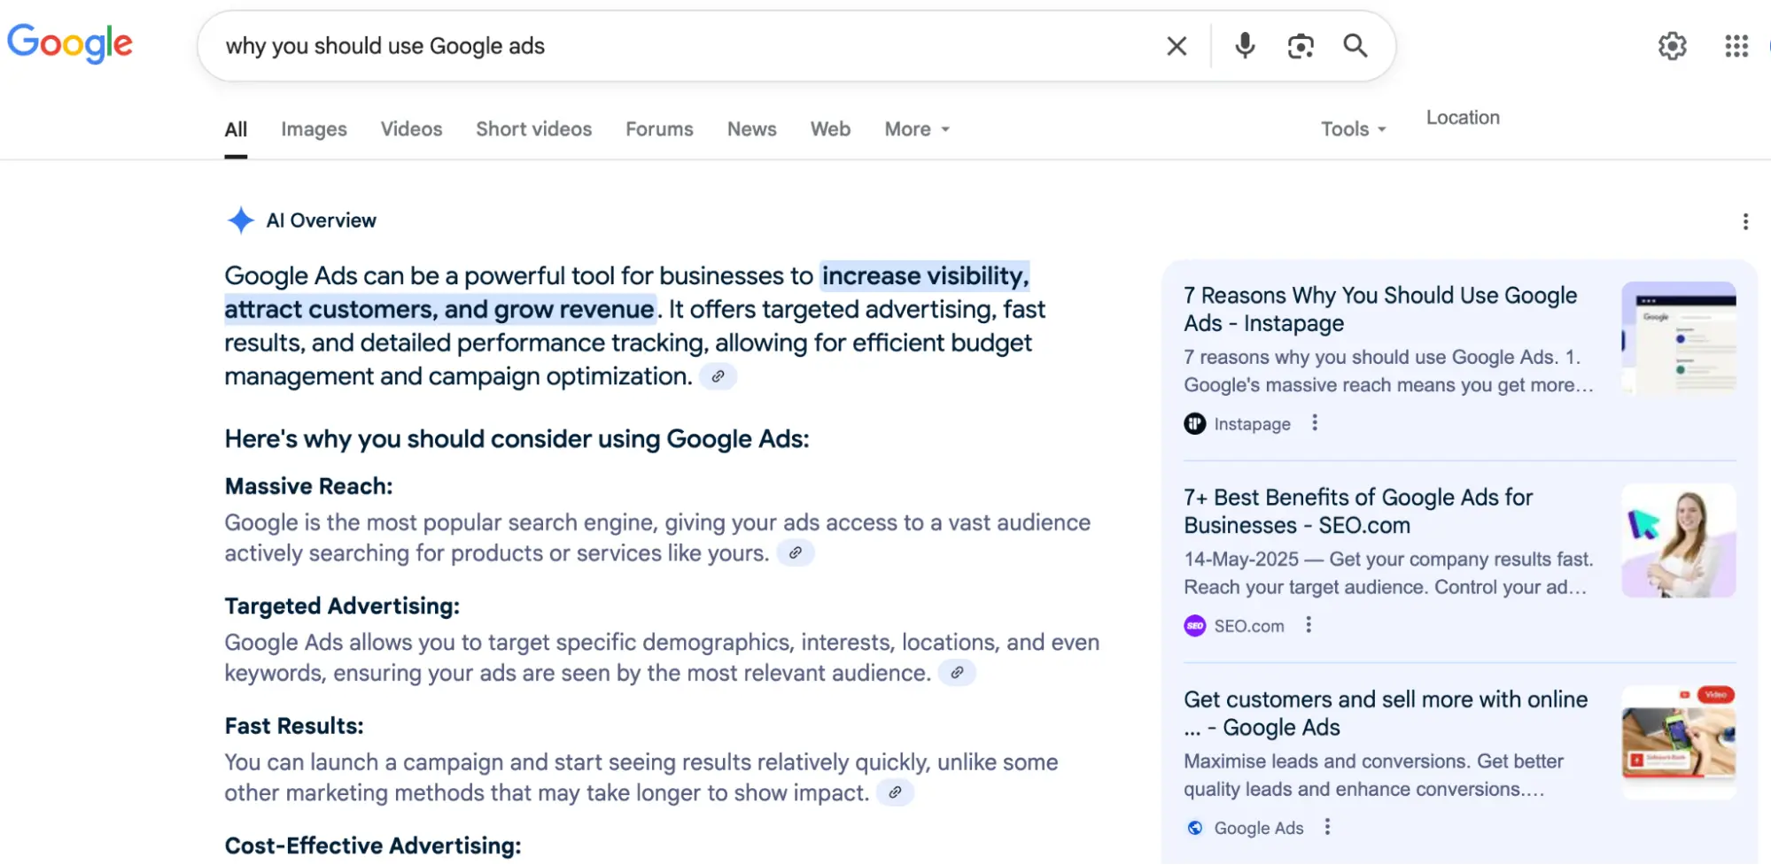Open search by image camera icon

tap(1300, 46)
